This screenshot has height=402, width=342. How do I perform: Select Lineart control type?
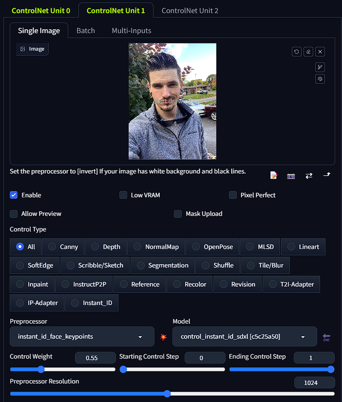point(304,247)
